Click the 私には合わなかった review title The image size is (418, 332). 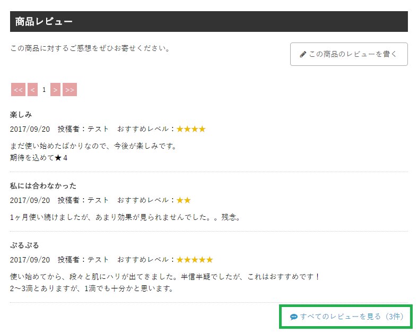(43, 186)
